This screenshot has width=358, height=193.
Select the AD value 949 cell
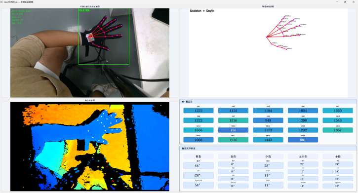(268, 120)
